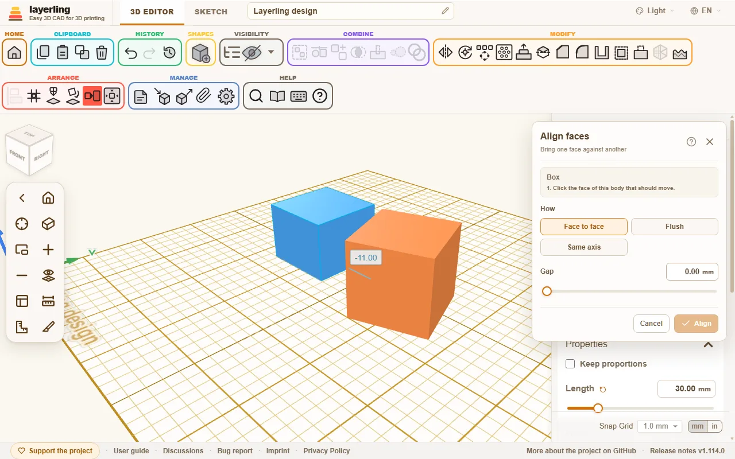
Task: Click the ruler measure icon in view panel
Action: click(x=48, y=301)
